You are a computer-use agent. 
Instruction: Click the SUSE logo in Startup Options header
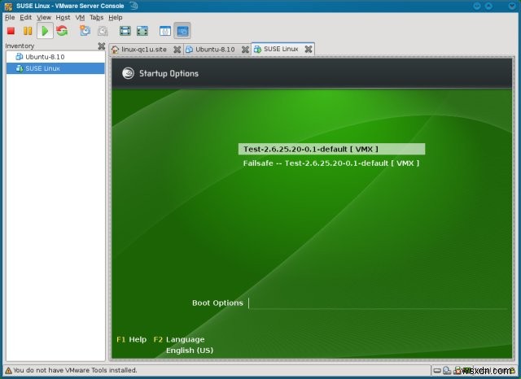128,73
